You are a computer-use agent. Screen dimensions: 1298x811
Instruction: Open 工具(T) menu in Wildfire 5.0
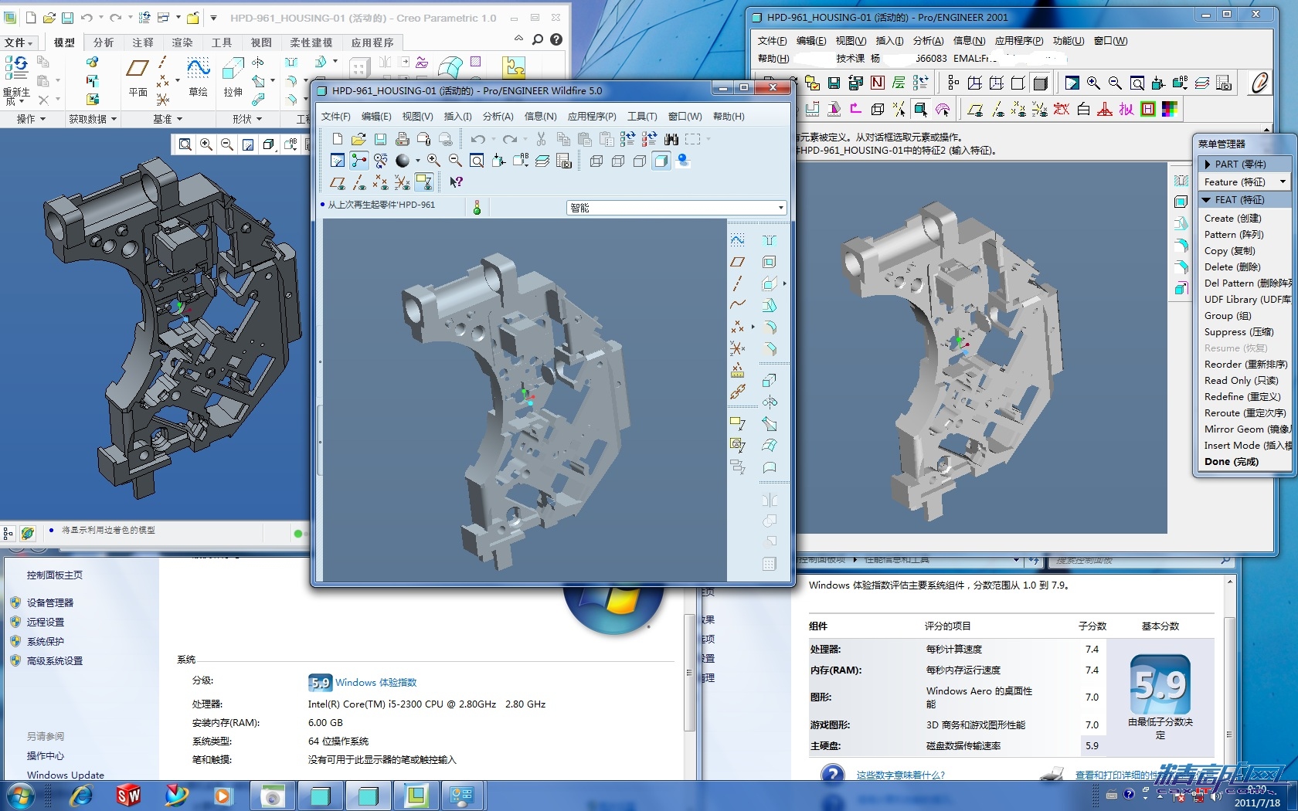click(642, 116)
